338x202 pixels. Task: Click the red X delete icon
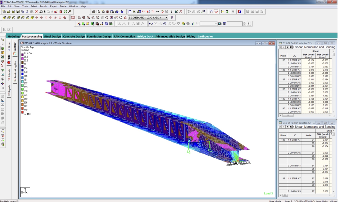click(x=36, y=11)
